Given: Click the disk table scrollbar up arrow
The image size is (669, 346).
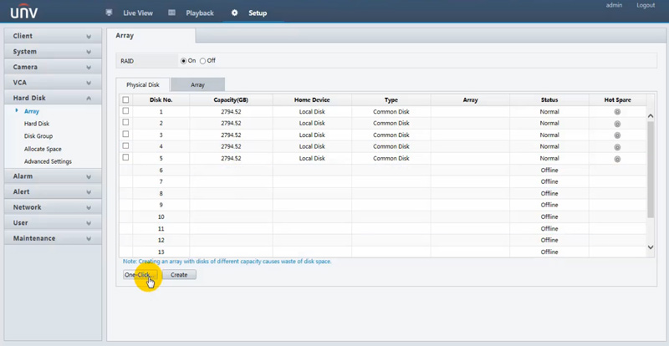Looking at the screenshot, I should pos(651,115).
